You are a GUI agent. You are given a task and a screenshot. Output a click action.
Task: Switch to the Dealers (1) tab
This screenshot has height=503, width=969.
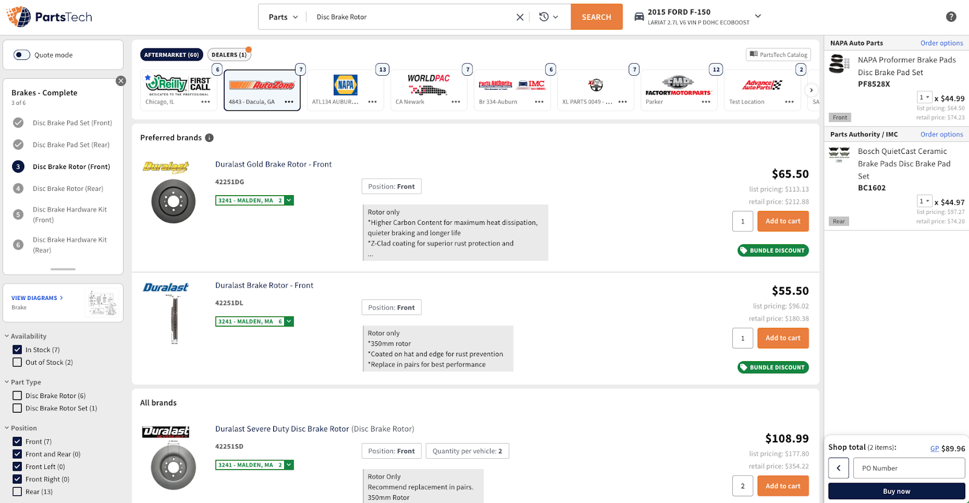click(229, 55)
